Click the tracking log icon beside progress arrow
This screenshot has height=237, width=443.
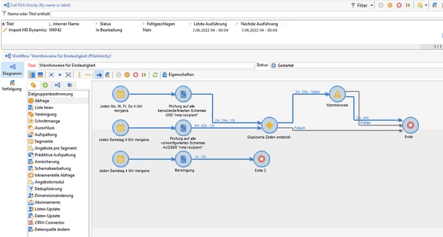coord(108,75)
